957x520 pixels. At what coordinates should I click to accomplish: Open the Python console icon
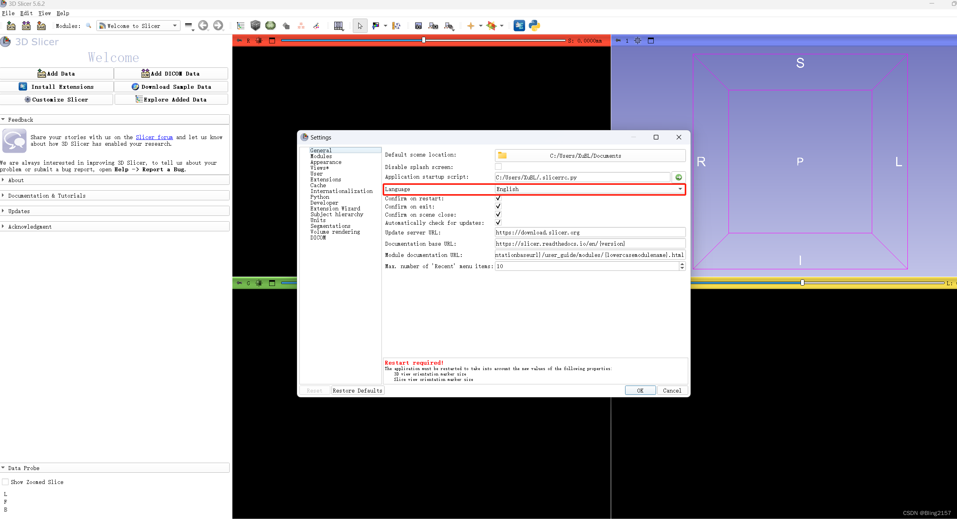click(534, 26)
